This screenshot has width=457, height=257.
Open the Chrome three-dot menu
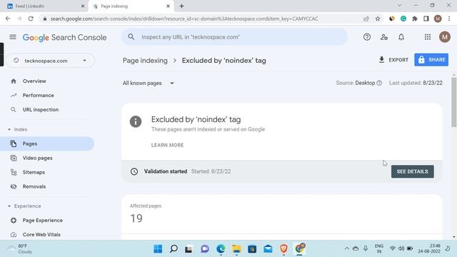pyautogui.click(x=449, y=19)
